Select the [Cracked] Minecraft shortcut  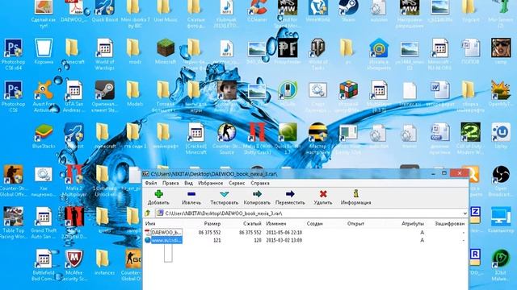(196, 139)
